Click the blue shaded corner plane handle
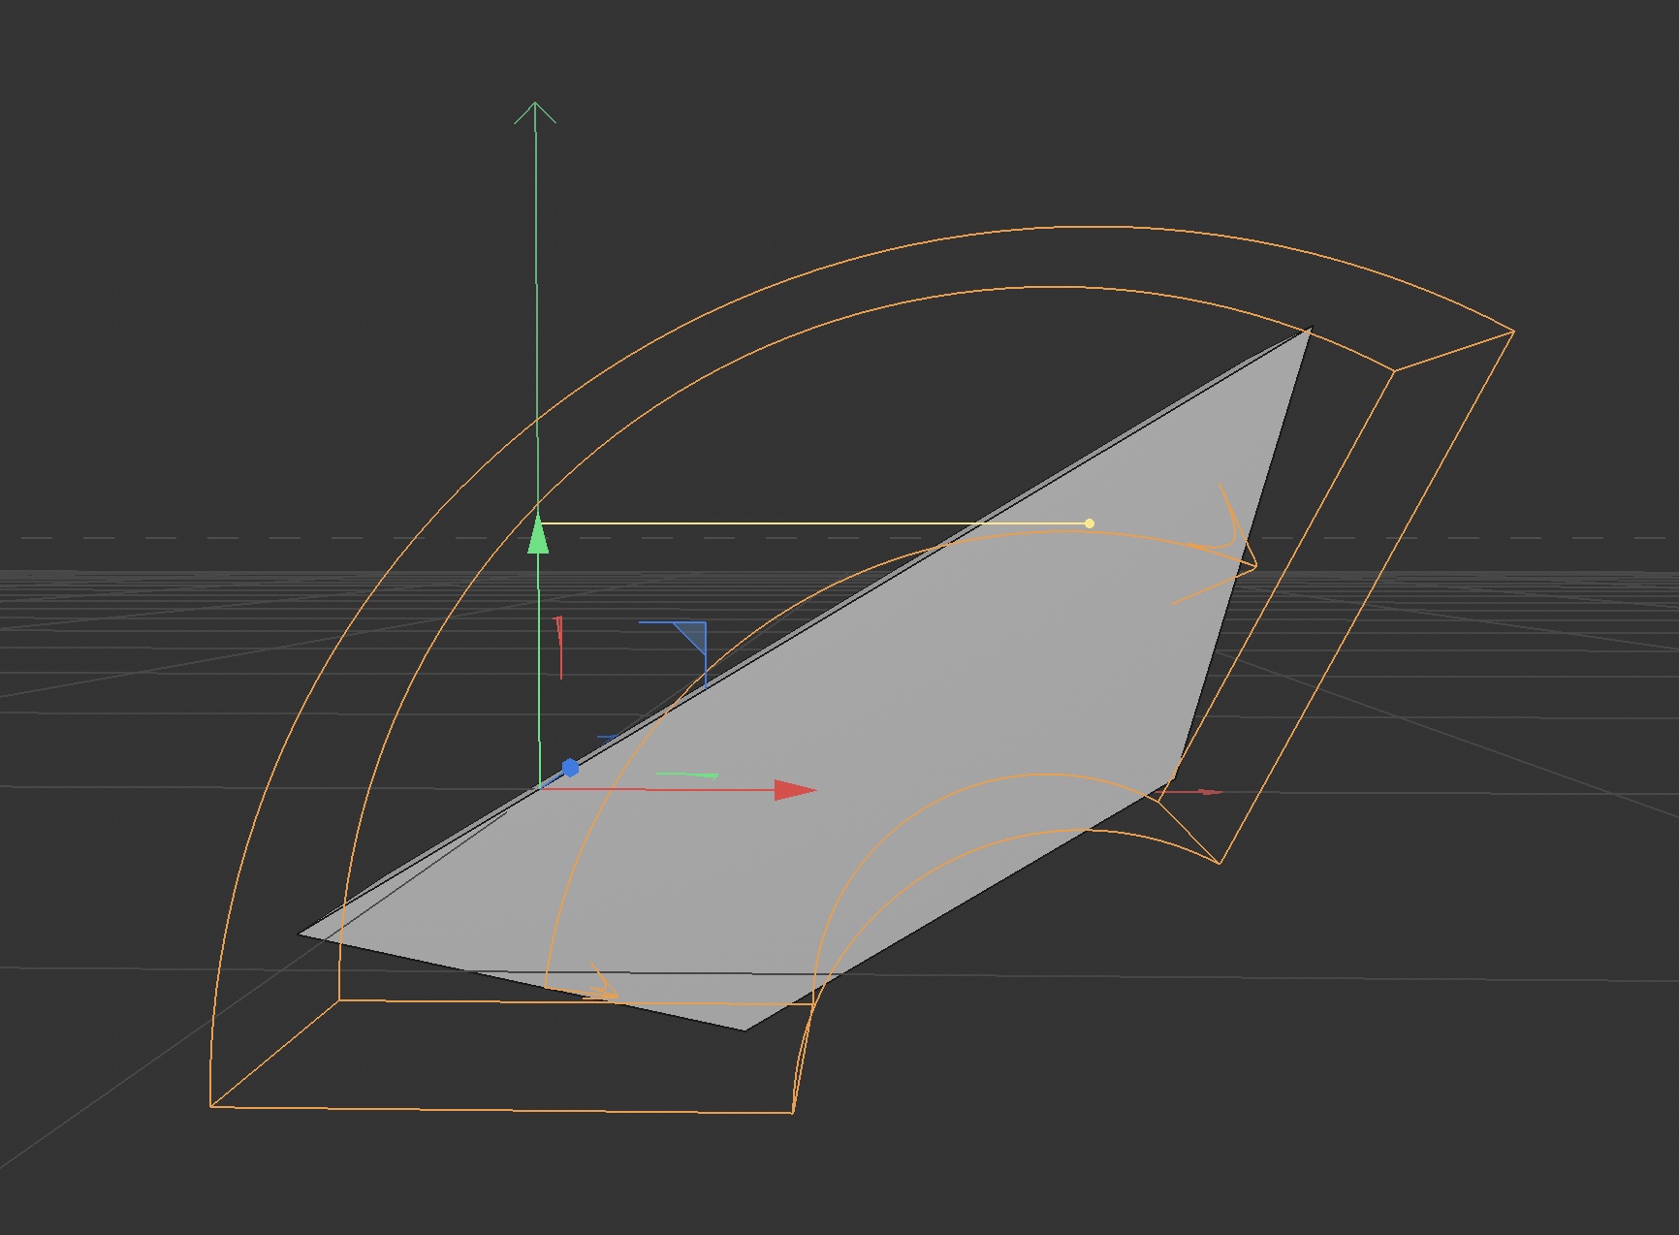The height and width of the screenshot is (1235, 1679). tap(692, 636)
